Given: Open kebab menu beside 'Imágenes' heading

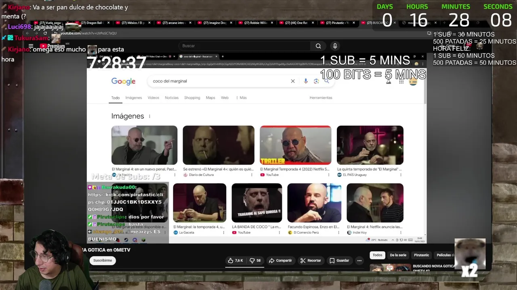Looking at the screenshot, I should pyautogui.click(x=149, y=116).
